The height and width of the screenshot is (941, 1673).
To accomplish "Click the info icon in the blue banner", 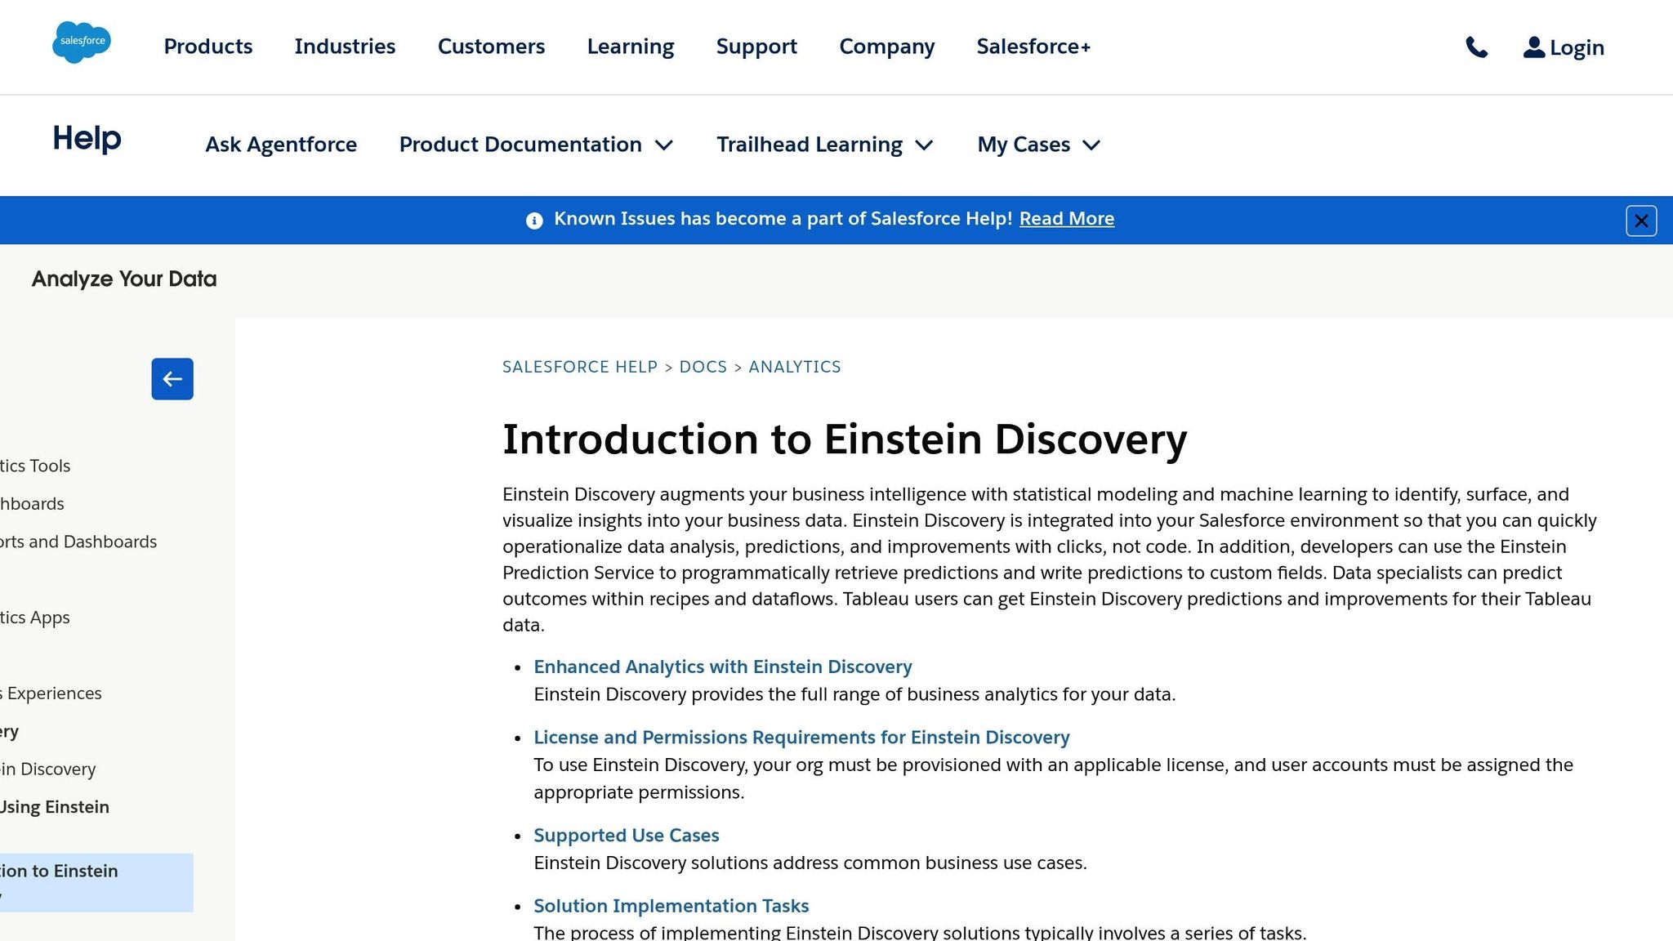I will pos(534,221).
